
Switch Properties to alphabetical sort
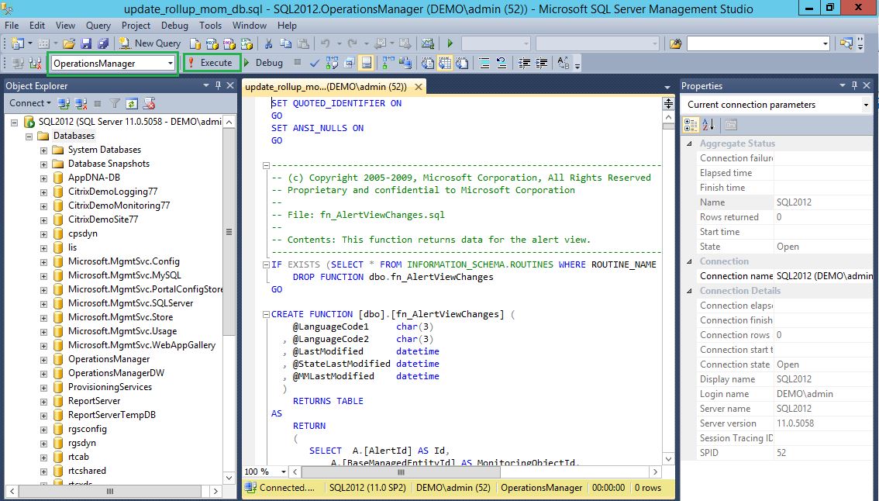click(x=708, y=124)
